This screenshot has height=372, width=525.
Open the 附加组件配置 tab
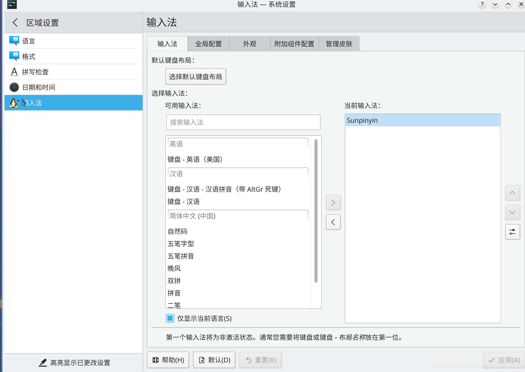[294, 44]
